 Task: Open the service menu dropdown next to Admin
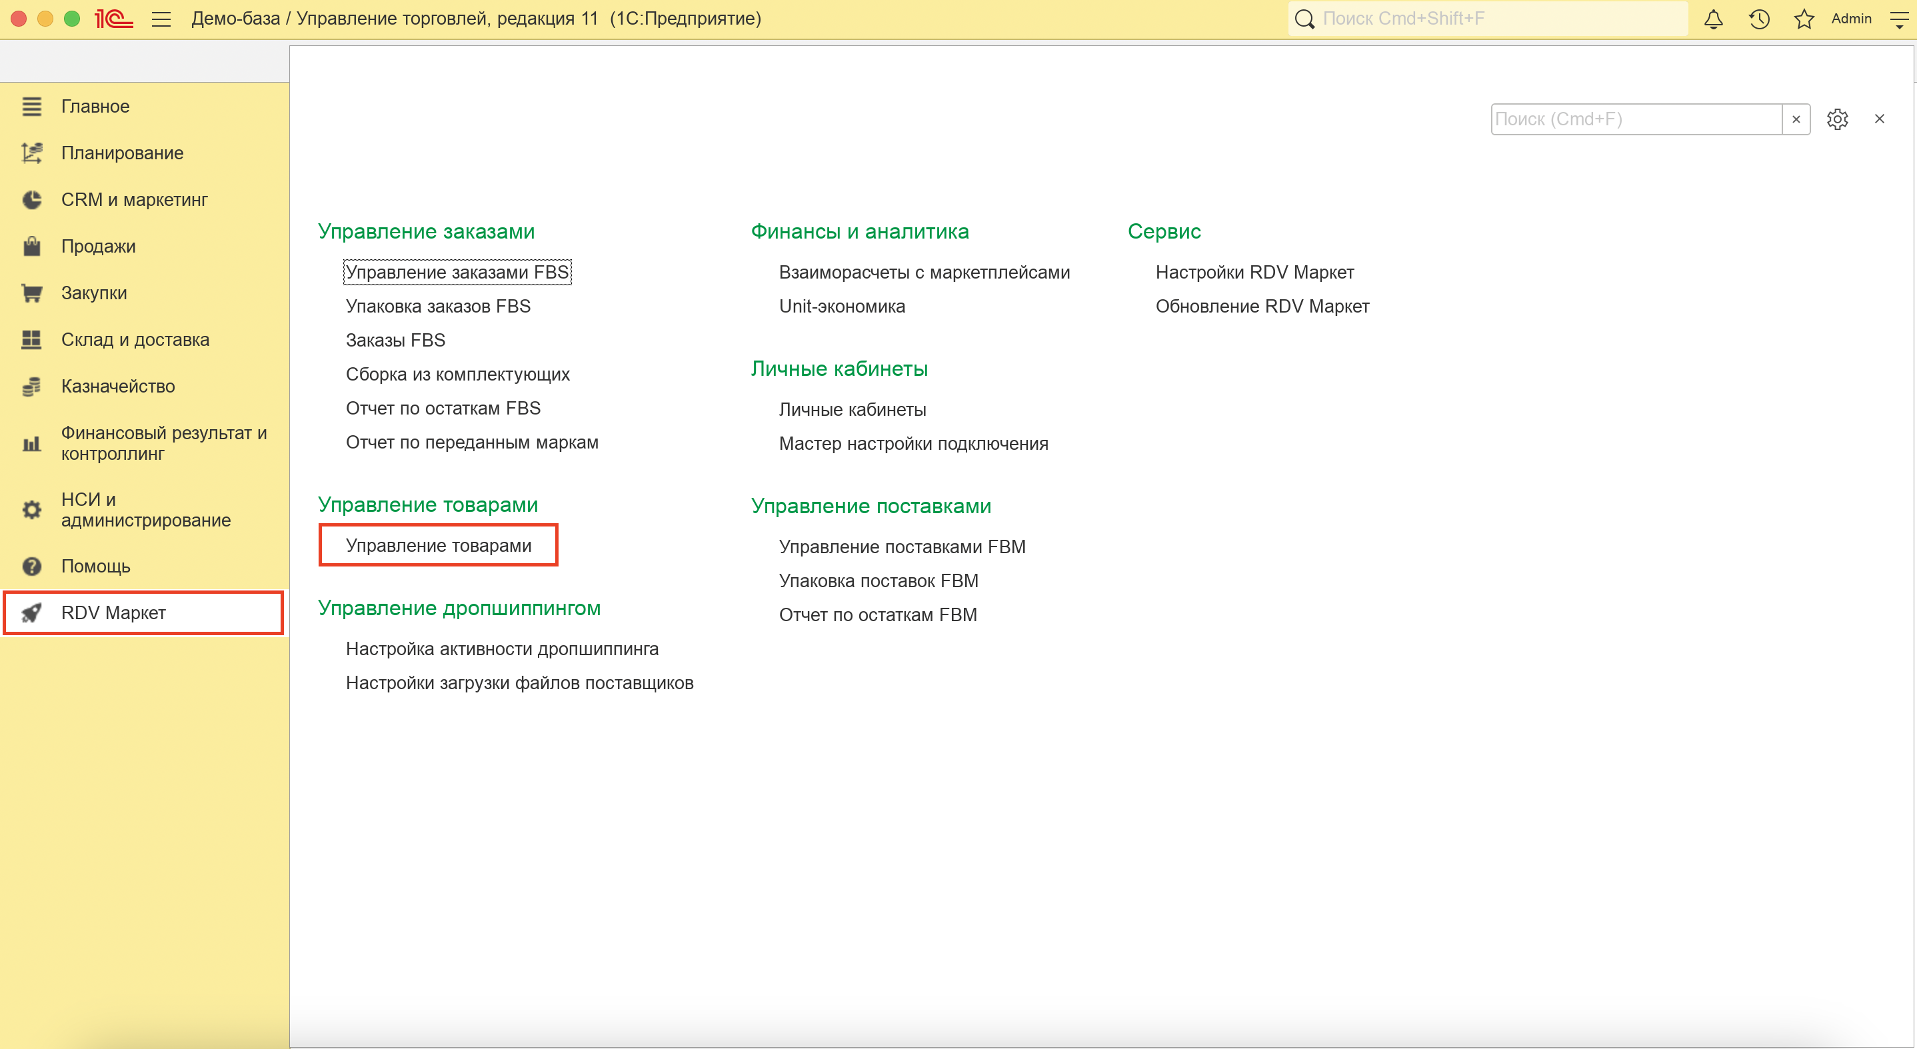click(x=1898, y=19)
